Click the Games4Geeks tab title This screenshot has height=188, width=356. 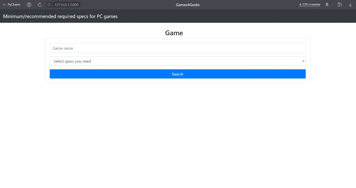(187, 4)
